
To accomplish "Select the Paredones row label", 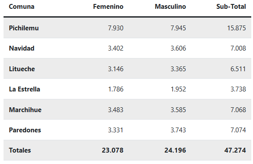I will (25, 130).
